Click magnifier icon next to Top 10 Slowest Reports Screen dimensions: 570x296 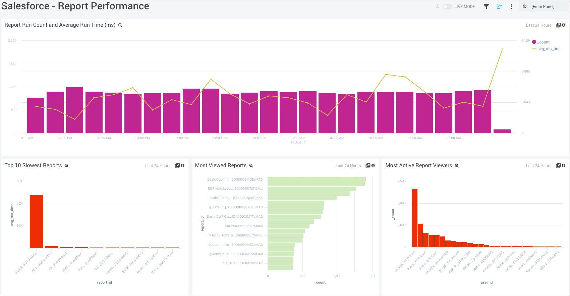pyautogui.click(x=66, y=166)
